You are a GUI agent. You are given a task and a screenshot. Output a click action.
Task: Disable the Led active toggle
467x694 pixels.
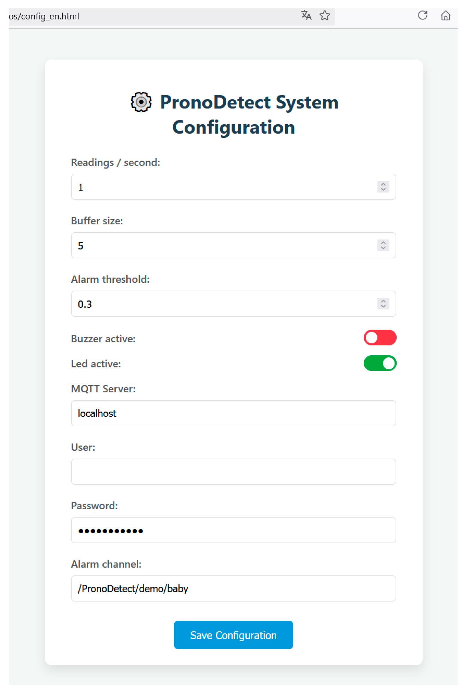(380, 363)
